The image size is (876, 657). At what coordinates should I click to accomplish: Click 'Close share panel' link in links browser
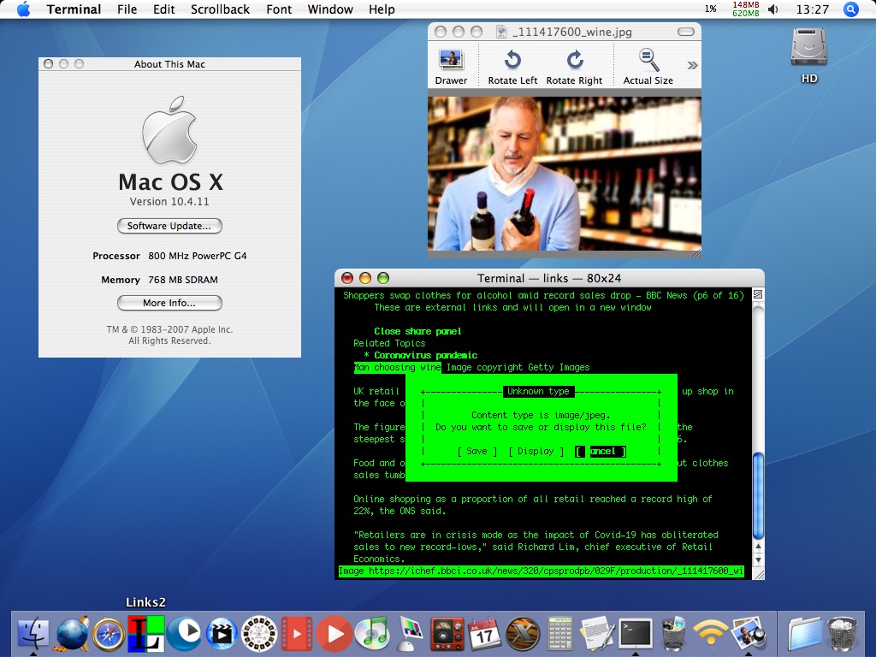(417, 331)
